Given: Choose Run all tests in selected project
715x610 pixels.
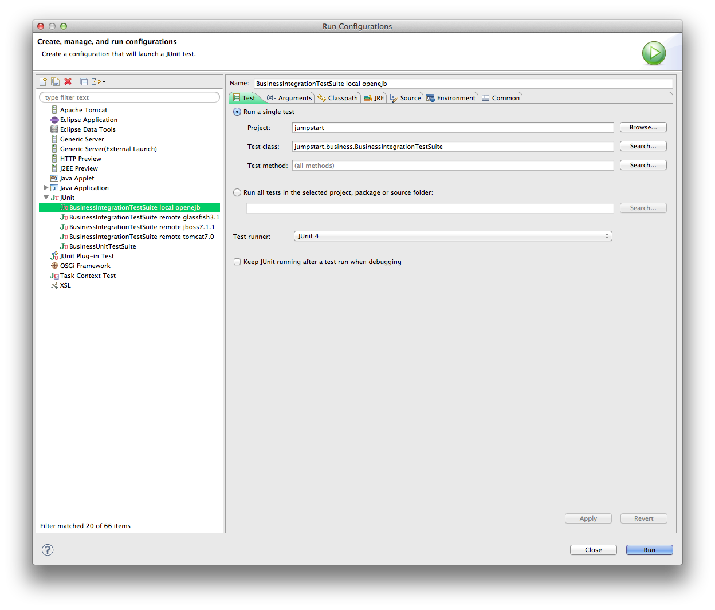Looking at the screenshot, I should (237, 193).
